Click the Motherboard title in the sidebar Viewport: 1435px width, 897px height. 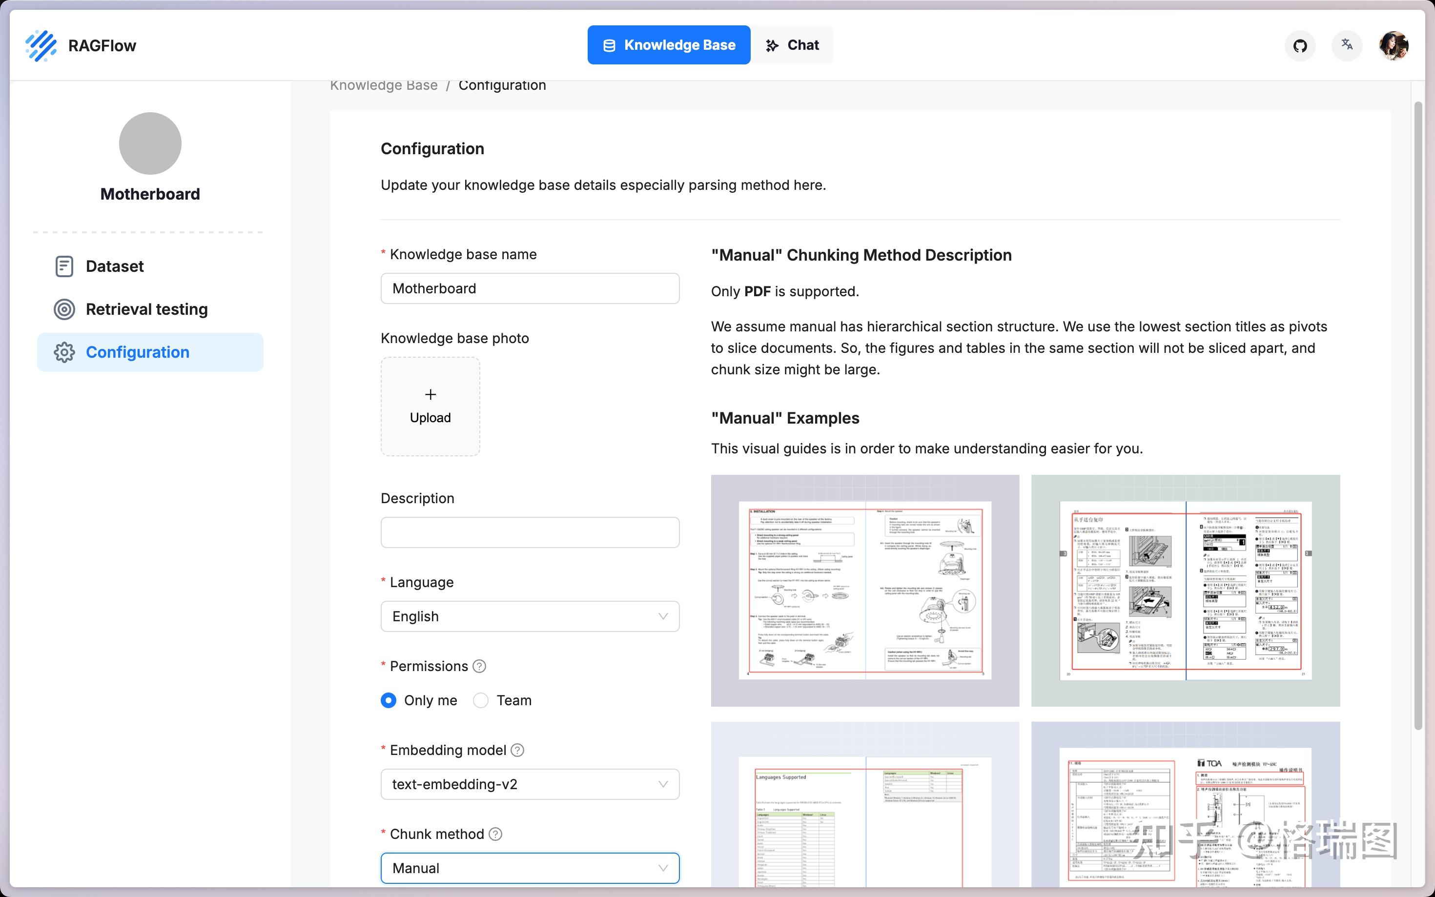(150, 194)
